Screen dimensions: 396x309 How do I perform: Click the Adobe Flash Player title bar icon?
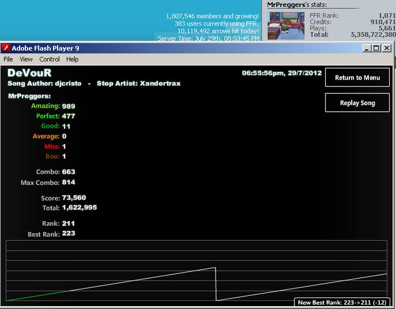click(6, 48)
